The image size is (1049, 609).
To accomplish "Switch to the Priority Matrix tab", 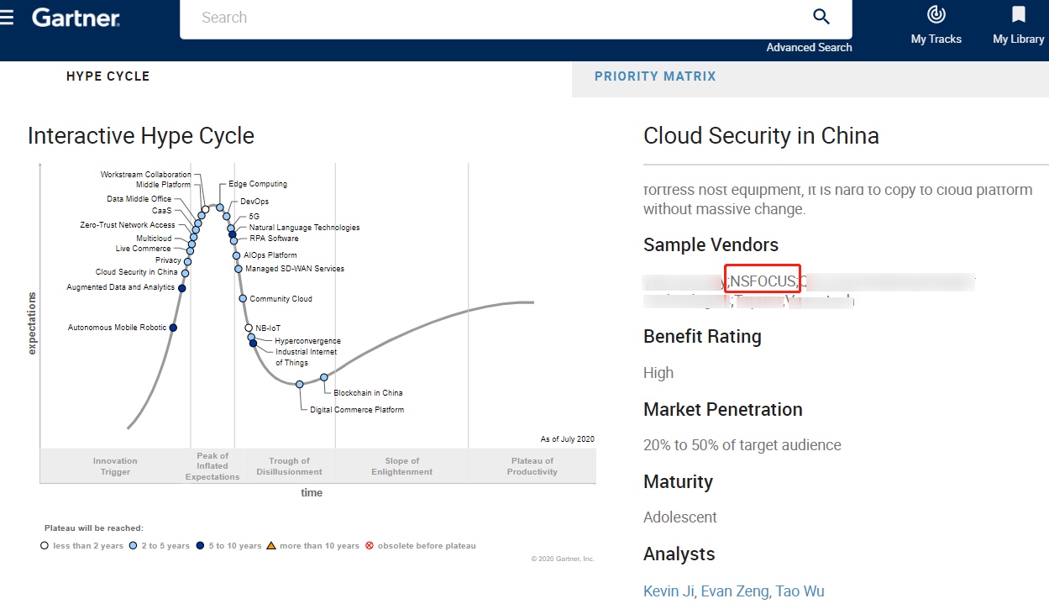I will coord(655,76).
